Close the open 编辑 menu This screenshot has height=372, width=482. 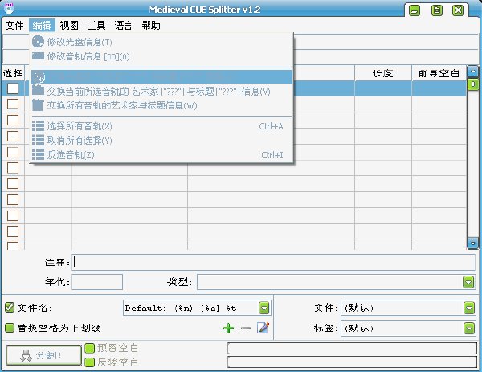(42, 25)
